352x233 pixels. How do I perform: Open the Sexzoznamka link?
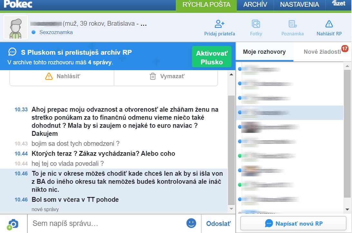coord(56,32)
